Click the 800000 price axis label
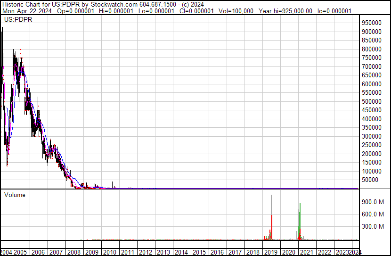Image resolution: width=391 pixels, height=256 pixels. click(x=372, y=49)
